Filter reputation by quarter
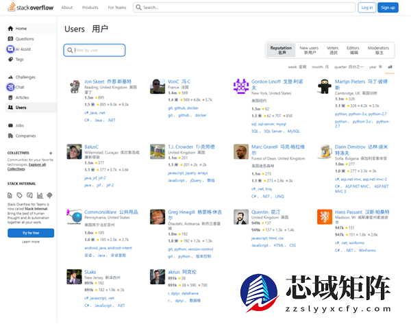Screen dimensions: 411x324 click(x=349, y=67)
